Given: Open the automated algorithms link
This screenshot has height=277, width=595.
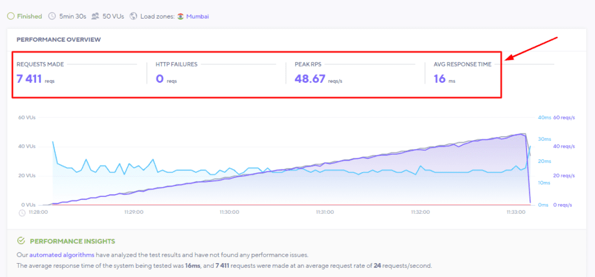Looking at the screenshot, I should (62, 254).
